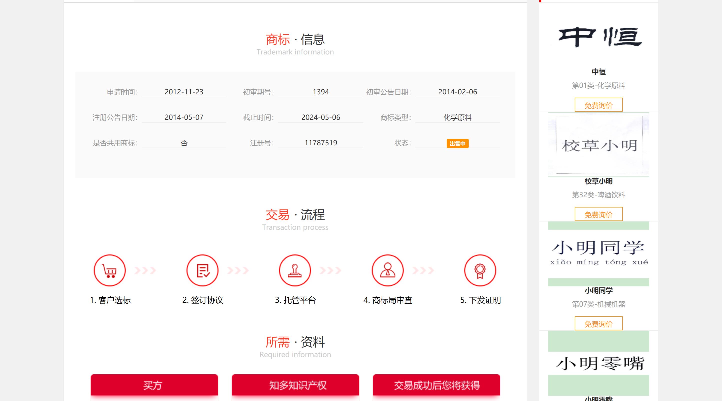Select the 买方 red tab
This screenshot has height=401, width=722.
pos(154,385)
